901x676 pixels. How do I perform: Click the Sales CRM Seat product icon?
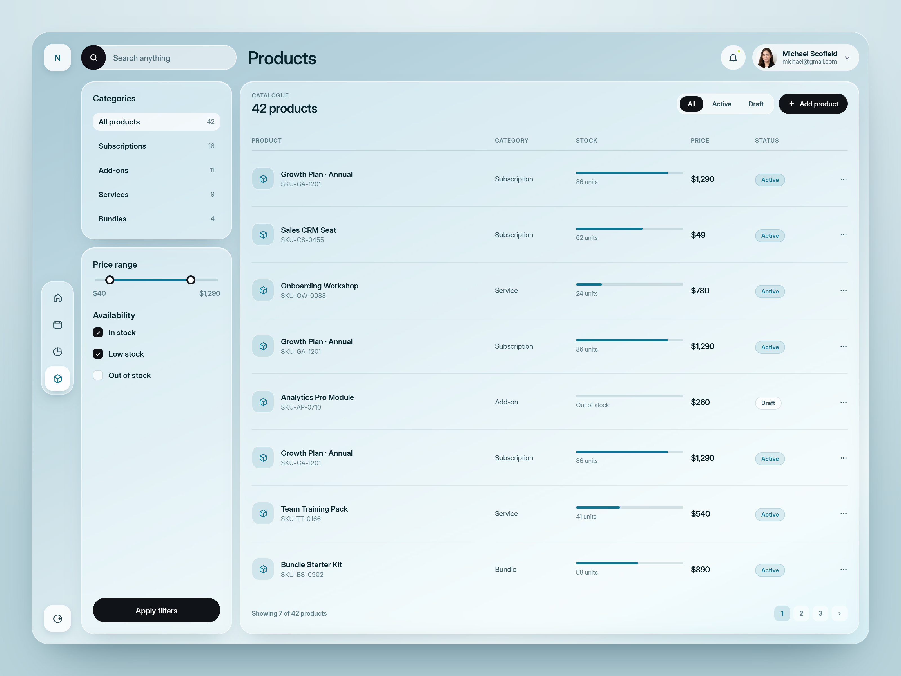(263, 235)
